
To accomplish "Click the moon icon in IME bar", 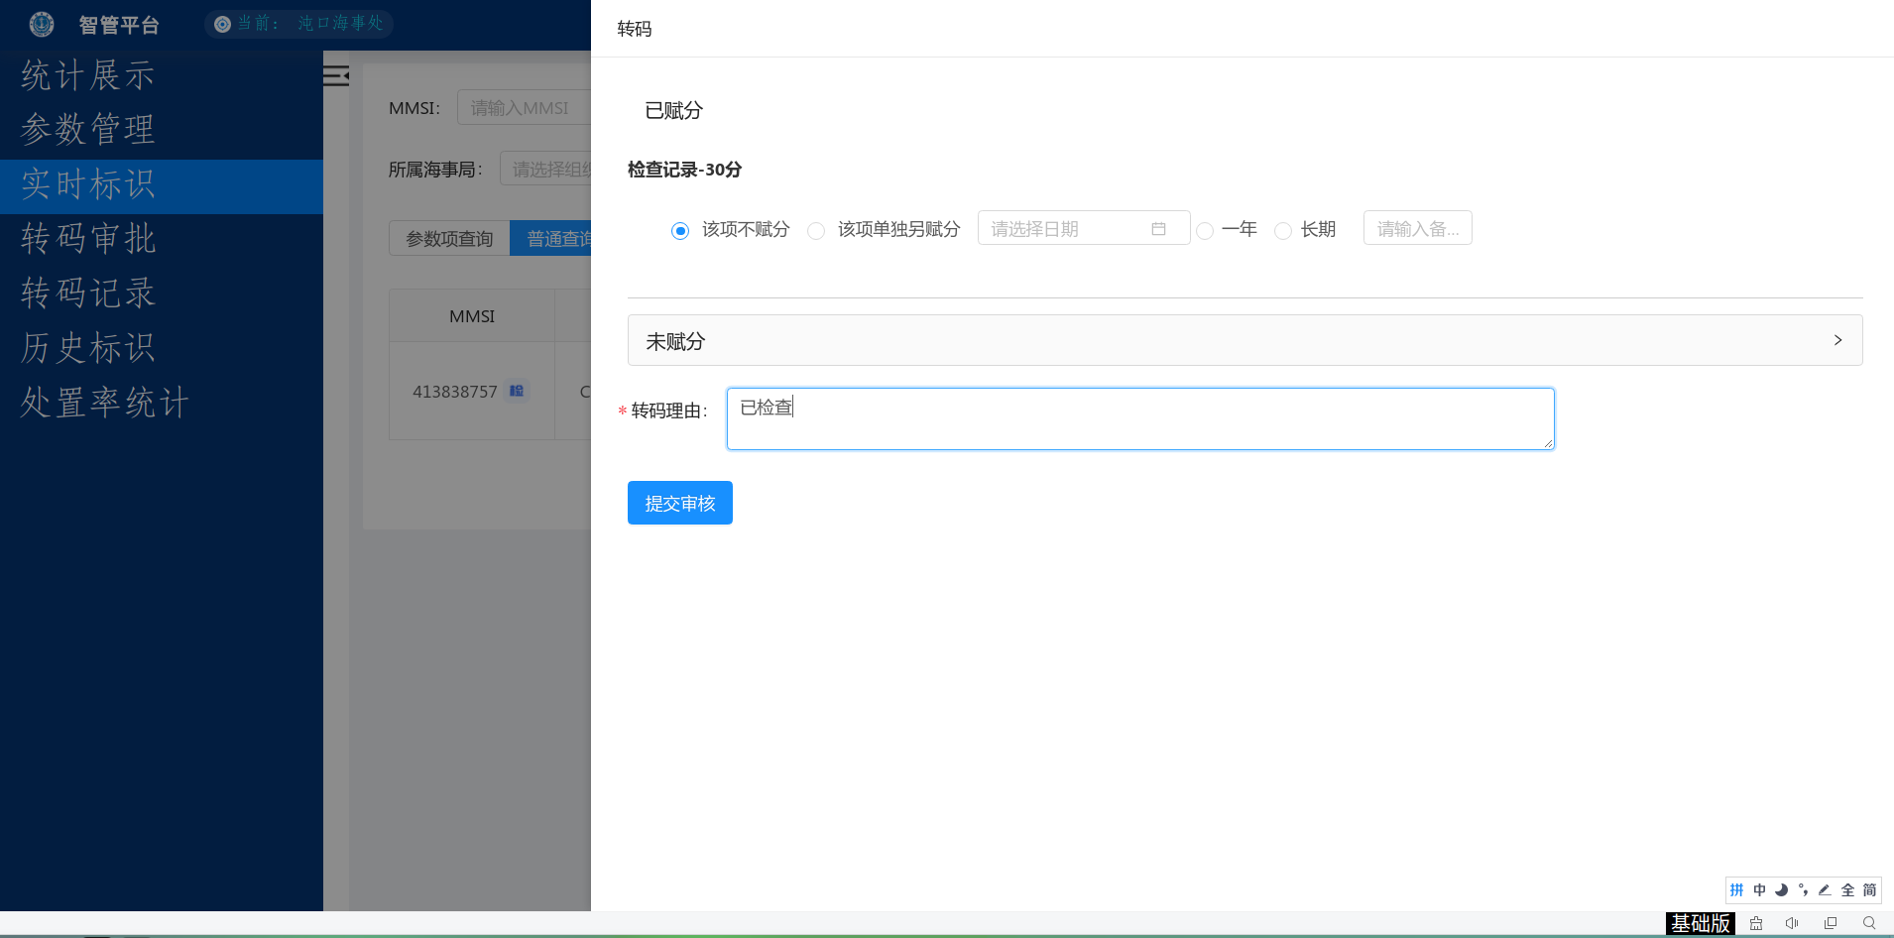I will tap(1782, 889).
